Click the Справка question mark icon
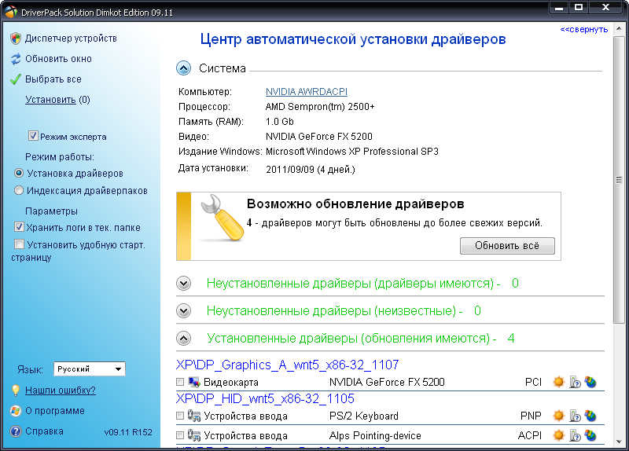629x451 pixels. pyautogui.click(x=15, y=431)
